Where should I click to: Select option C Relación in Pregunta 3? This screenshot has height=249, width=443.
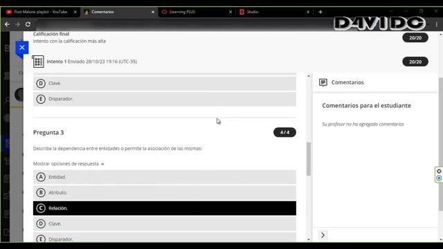[x=165, y=208]
